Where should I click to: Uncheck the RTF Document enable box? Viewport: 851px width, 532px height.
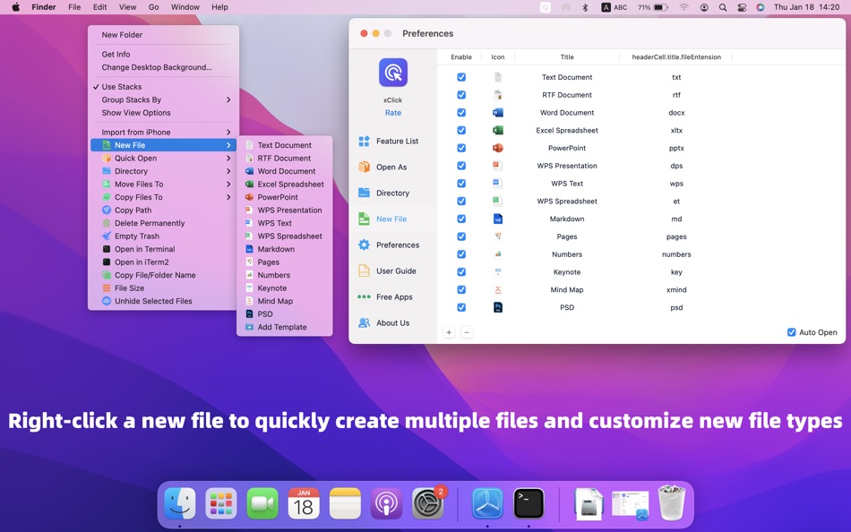coord(461,95)
